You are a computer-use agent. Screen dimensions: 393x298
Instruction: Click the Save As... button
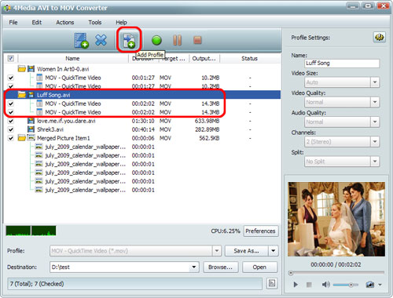246,251
